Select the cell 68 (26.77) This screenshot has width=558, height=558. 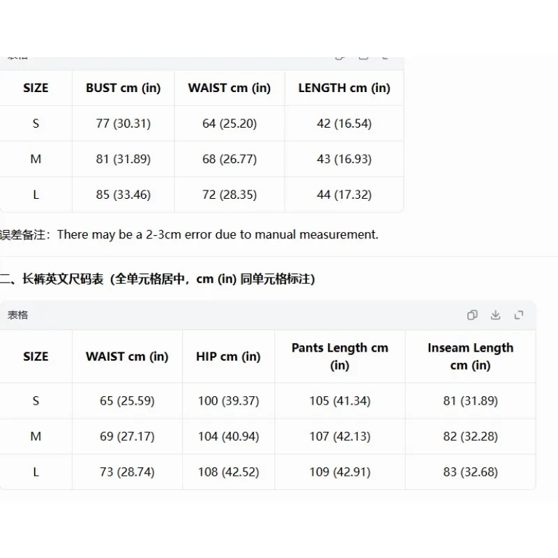[x=229, y=159]
